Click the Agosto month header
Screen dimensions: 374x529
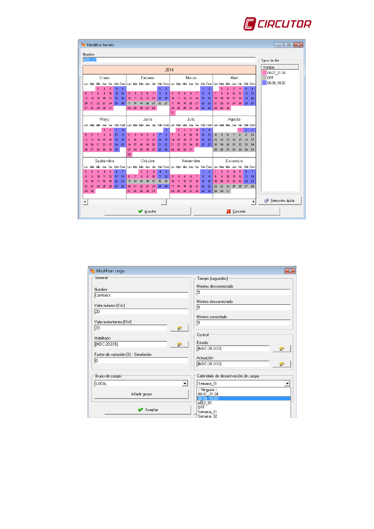(x=234, y=120)
